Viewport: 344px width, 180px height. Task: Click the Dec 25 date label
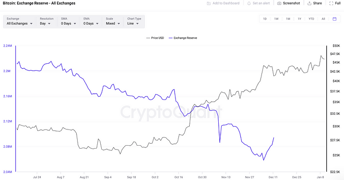[x=297, y=177]
